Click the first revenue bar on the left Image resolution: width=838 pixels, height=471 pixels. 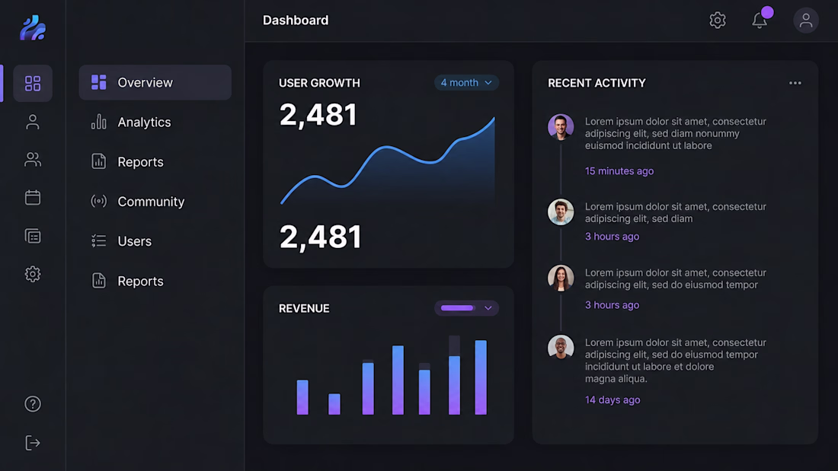[302, 396]
